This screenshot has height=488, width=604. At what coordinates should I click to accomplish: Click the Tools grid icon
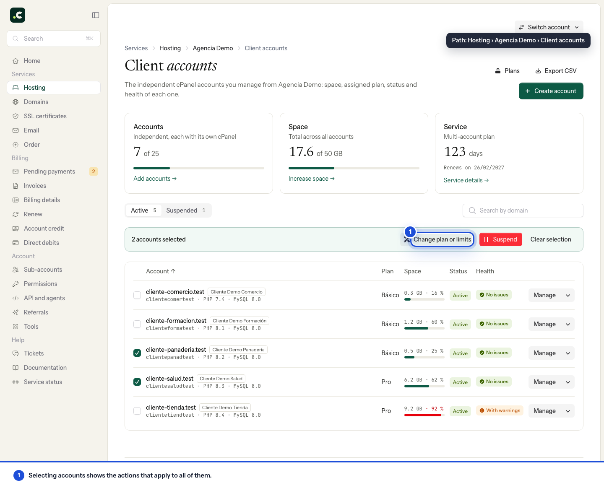pyautogui.click(x=16, y=327)
